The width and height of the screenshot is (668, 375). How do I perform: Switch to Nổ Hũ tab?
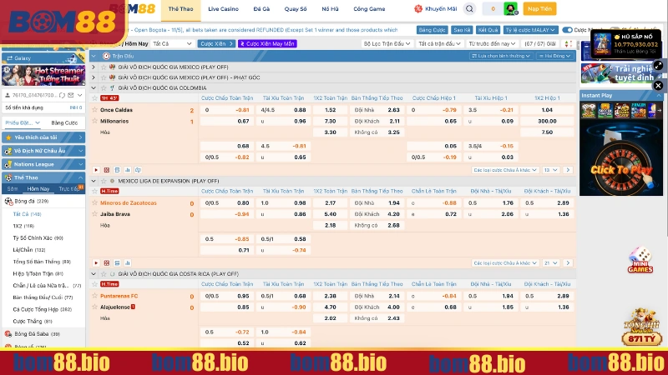click(330, 9)
